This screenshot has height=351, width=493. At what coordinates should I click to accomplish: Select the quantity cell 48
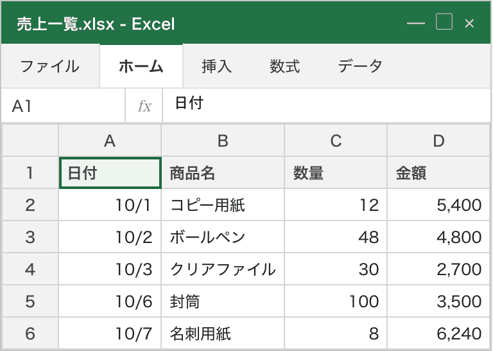pos(336,237)
